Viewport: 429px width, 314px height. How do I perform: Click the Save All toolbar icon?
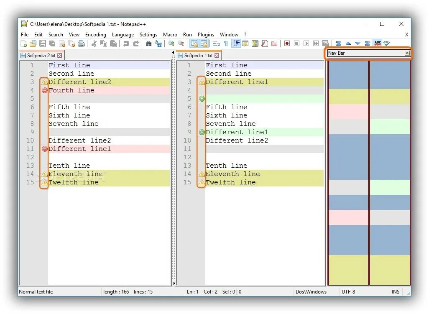pos(52,43)
